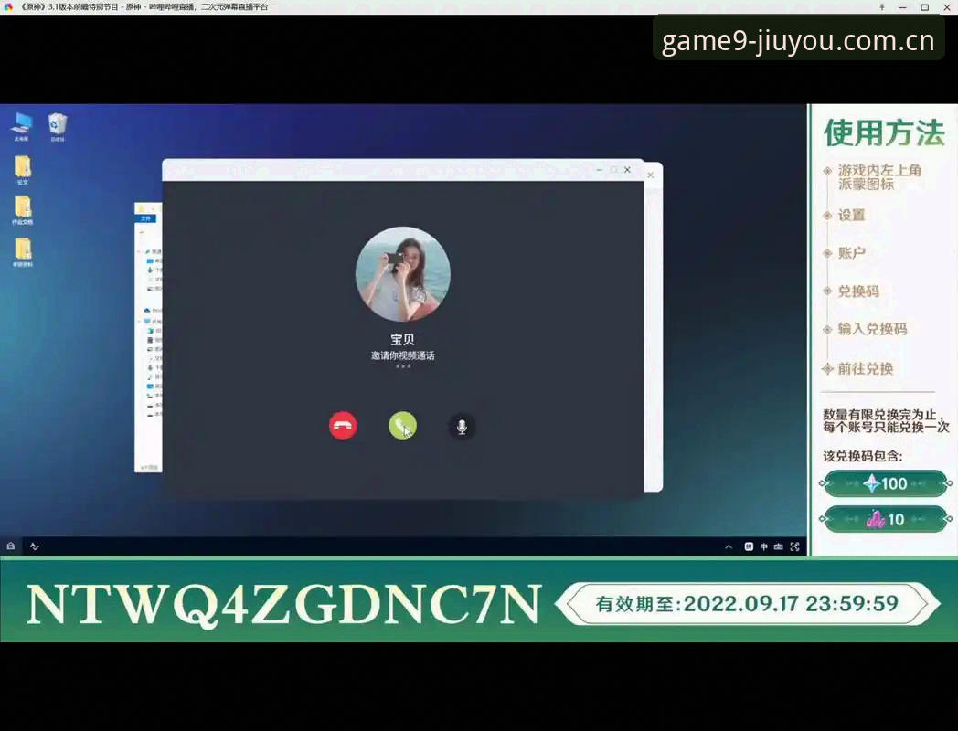Select the OneDrive entry in Explorer sidebar
The image size is (958, 731).
tap(153, 311)
